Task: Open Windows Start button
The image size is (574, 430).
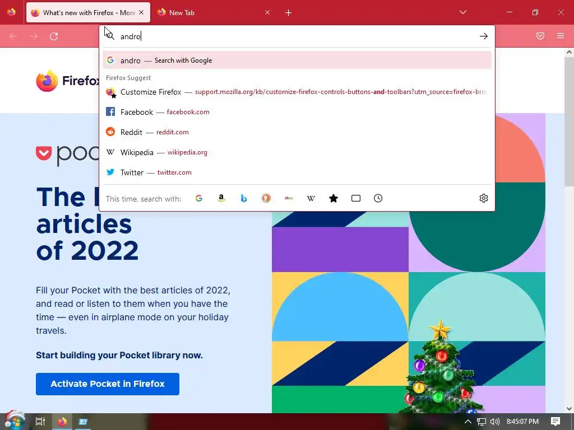Action: pyautogui.click(x=14, y=421)
